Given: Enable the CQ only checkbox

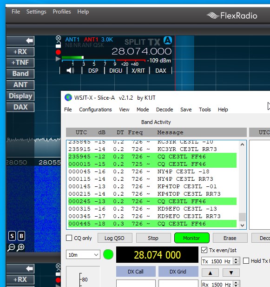Looking at the screenshot, I should [69, 238].
